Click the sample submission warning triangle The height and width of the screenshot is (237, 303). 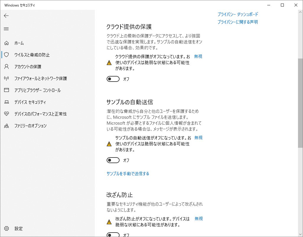click(x=109, y=144)
